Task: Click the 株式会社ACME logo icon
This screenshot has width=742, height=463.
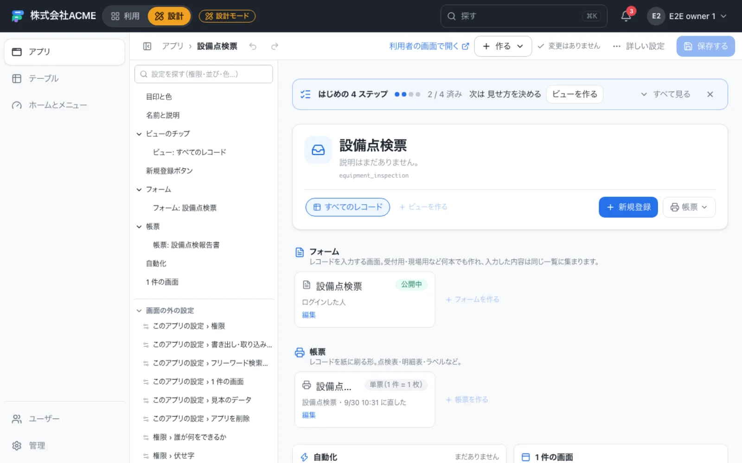Action: (18, 16)
